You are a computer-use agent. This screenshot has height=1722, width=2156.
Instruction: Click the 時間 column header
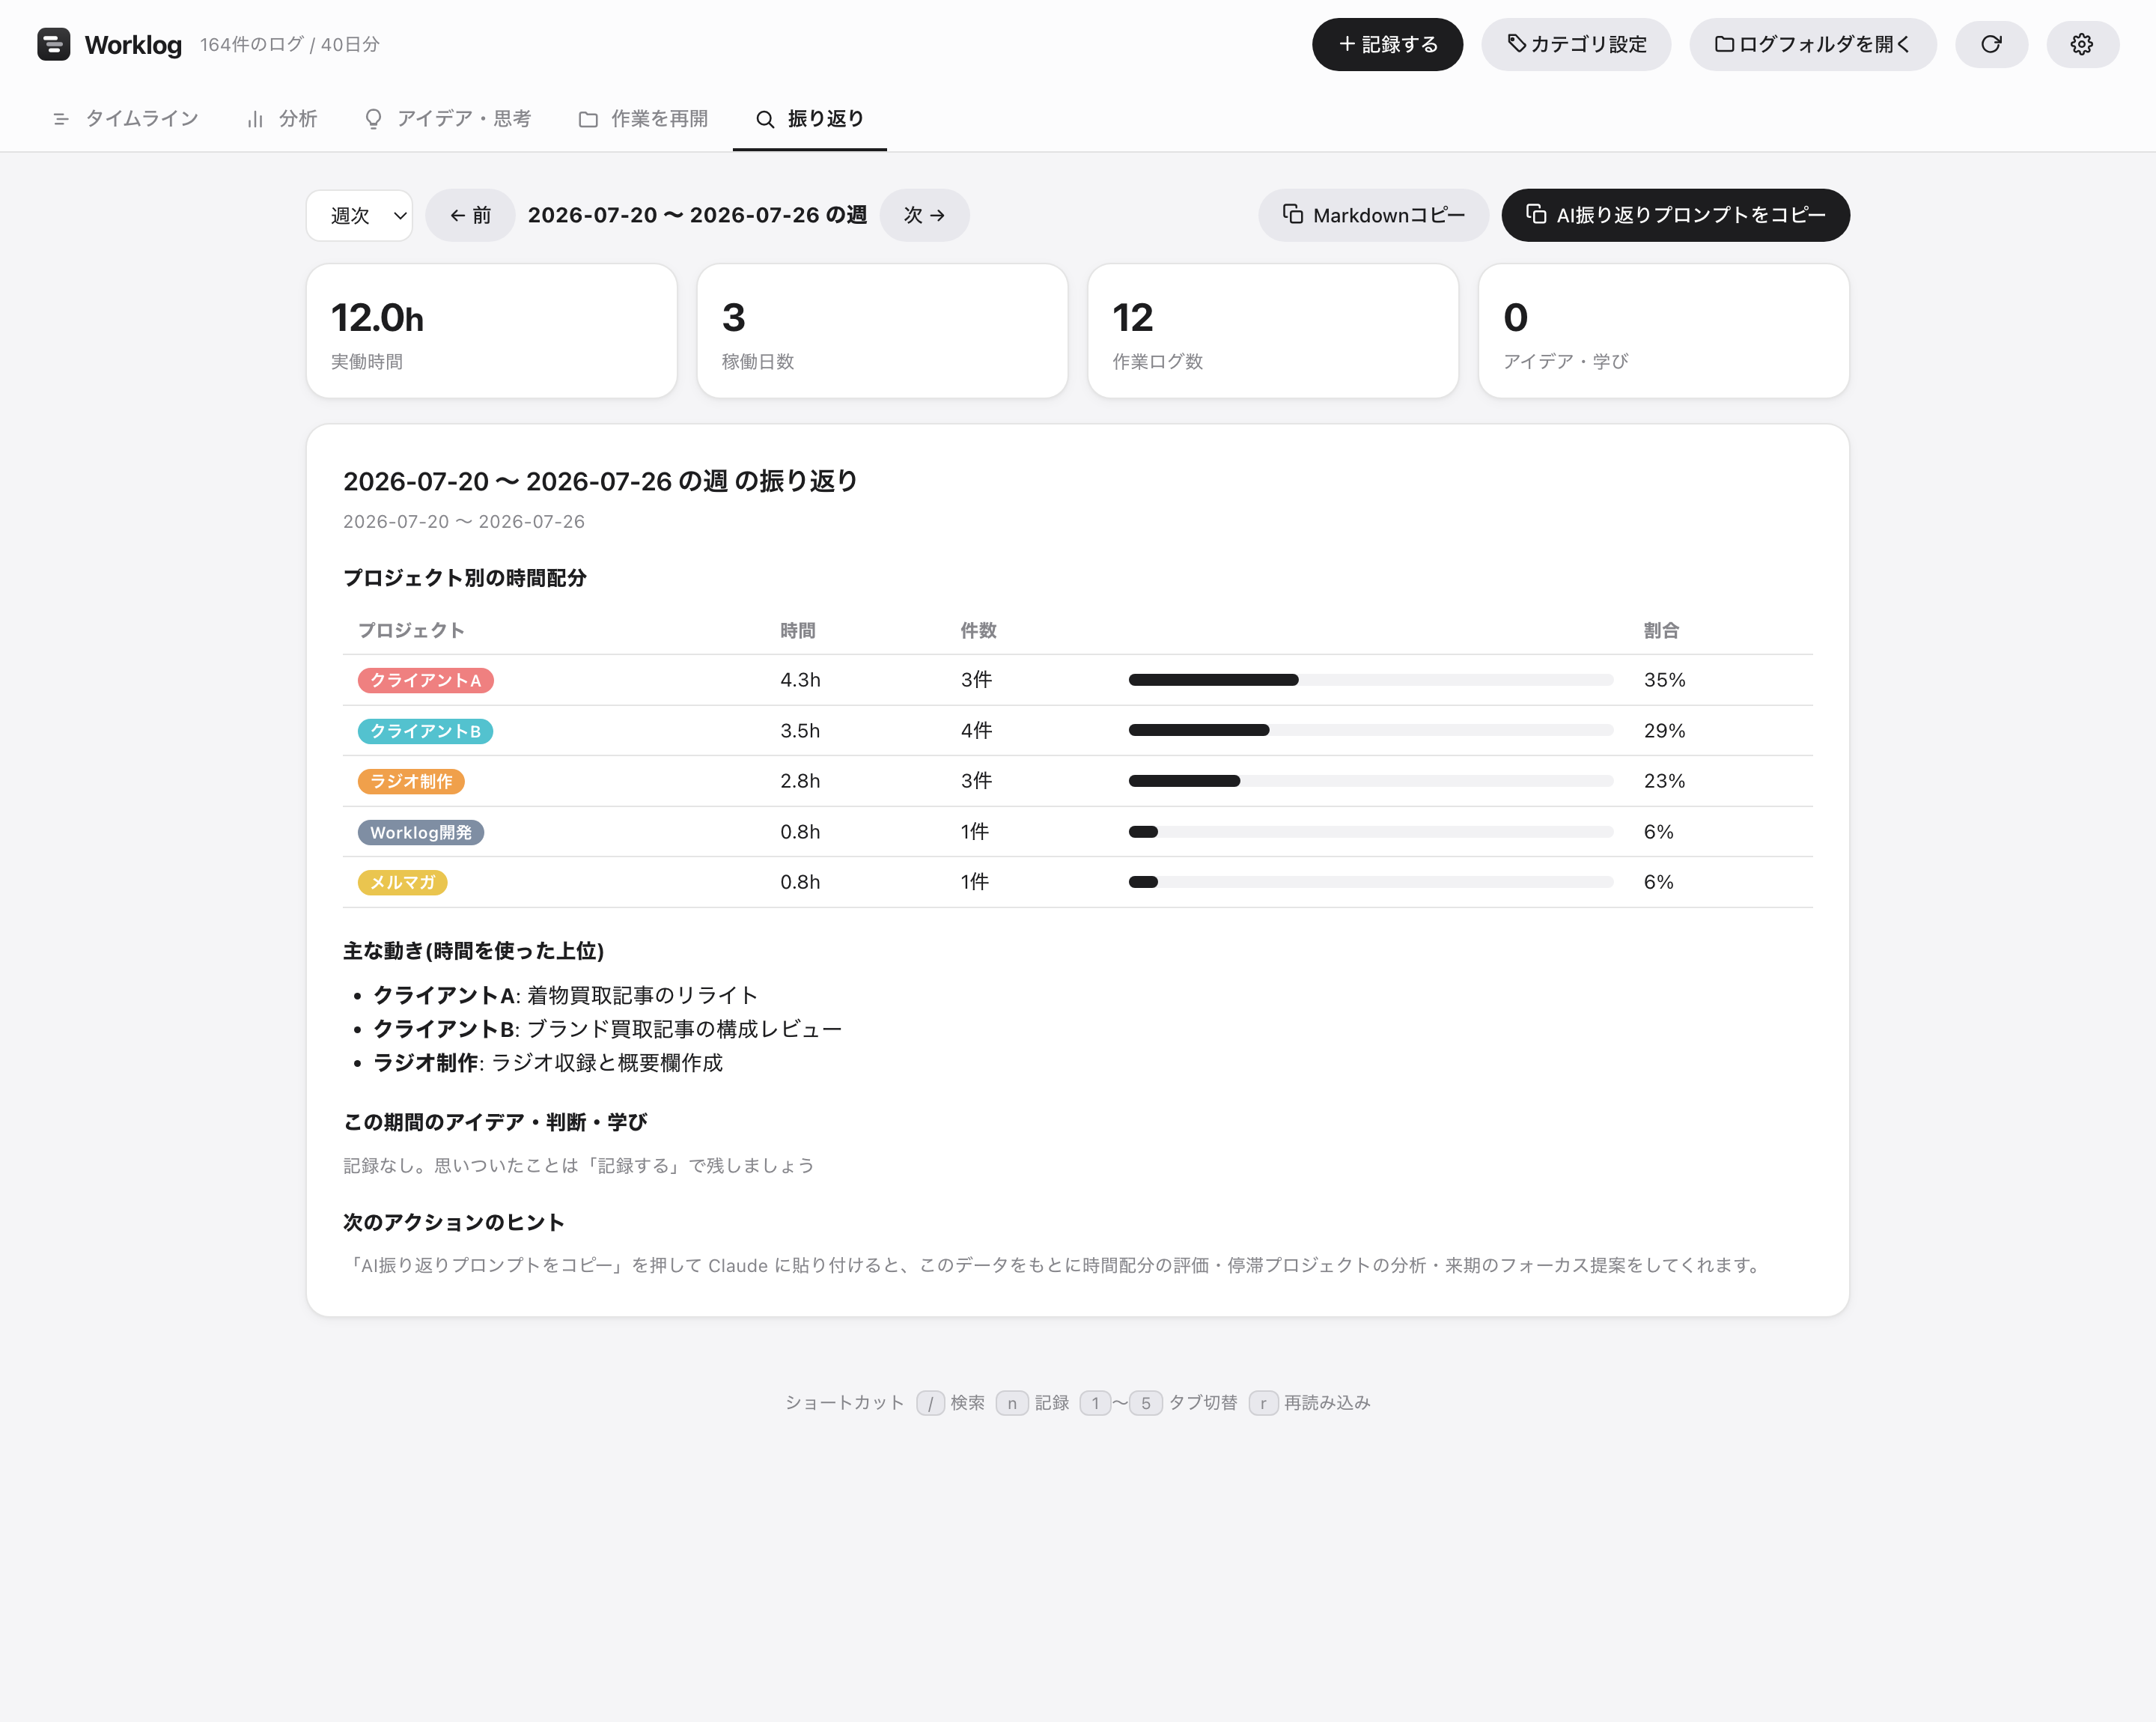tap(798, 630)
